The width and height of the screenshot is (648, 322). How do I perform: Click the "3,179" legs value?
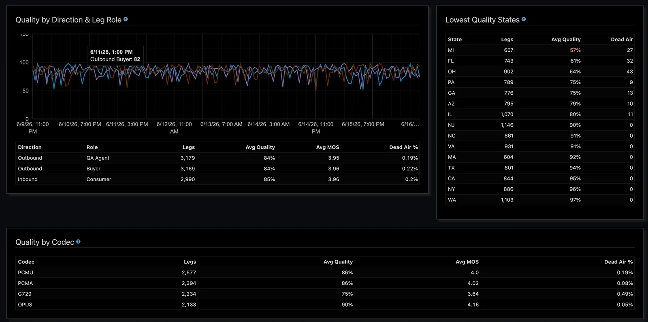click(x=188, y=158)
